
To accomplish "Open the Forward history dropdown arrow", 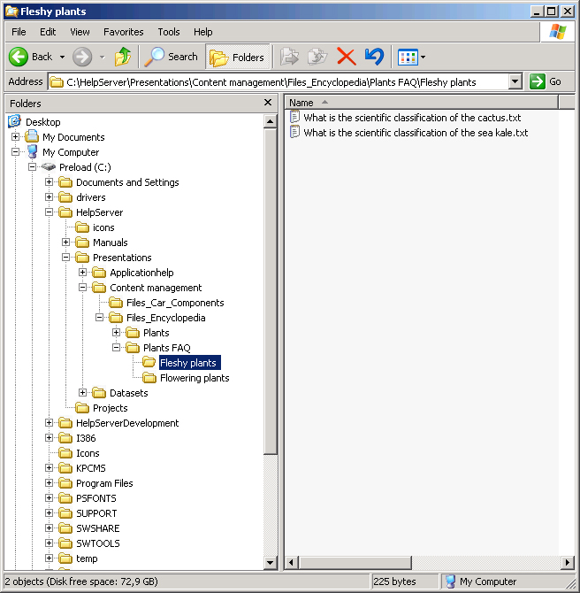I will (x=102, y=58).
